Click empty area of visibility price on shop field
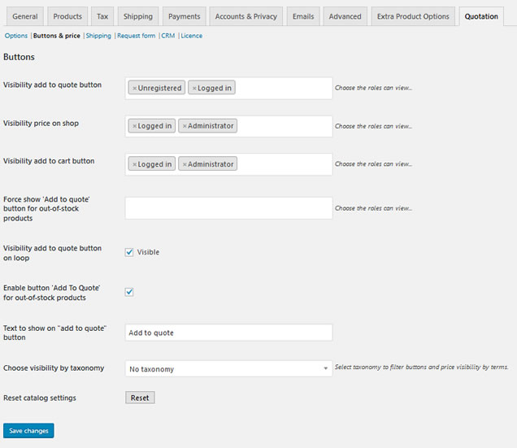 (285, 126)
